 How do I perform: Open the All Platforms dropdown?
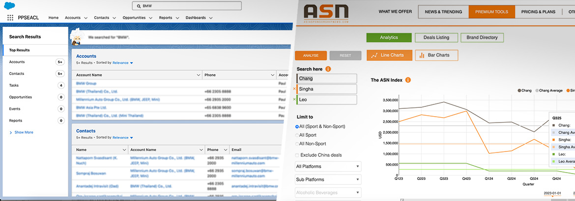[x=328, y=167]
